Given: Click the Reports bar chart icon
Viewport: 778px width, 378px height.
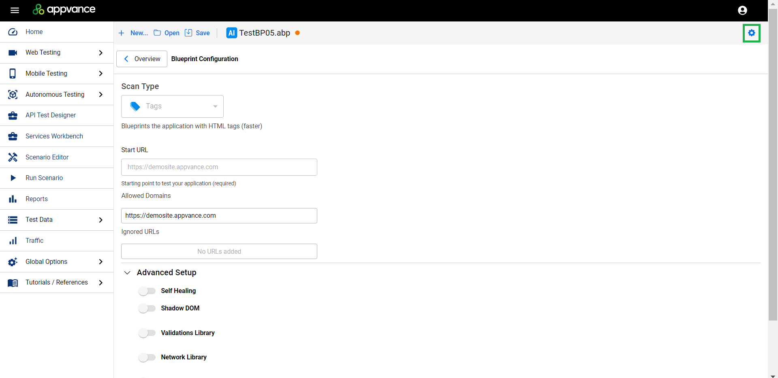Looking at the screenshot, I should 13,199.
